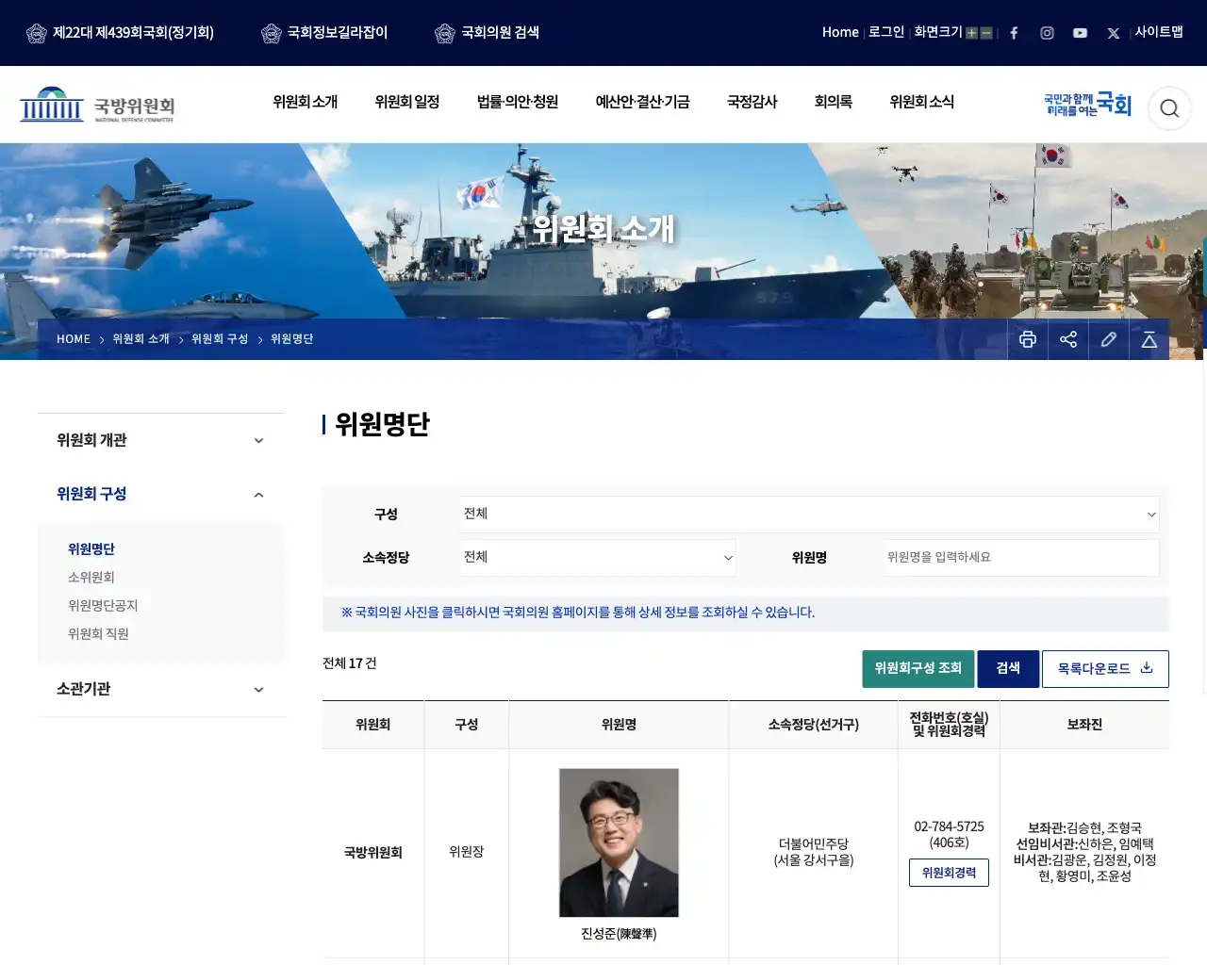Viewport: 1207px width, 965px height.
Task: Click the 국민과 함께 미래를 여는 국회 logo
Action: coord(1087,105)
